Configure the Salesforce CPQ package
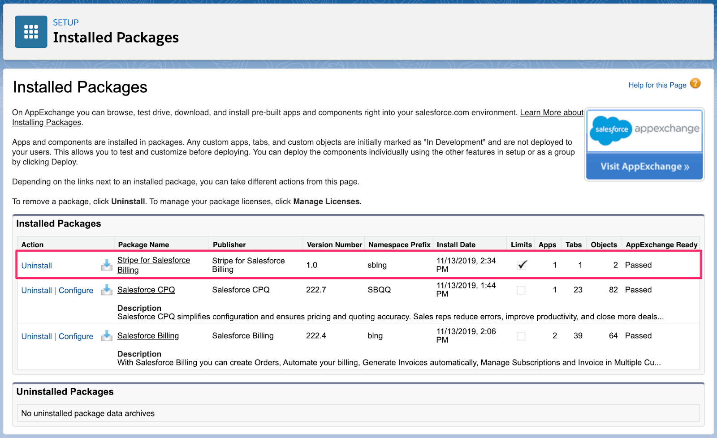 [x=76, y=290]
